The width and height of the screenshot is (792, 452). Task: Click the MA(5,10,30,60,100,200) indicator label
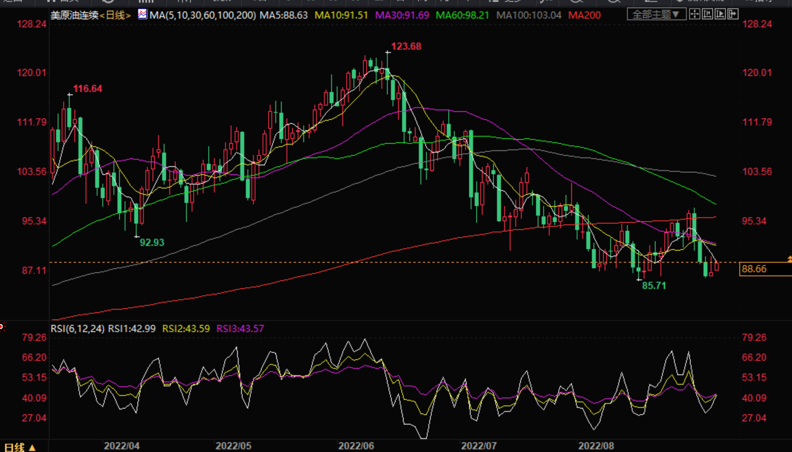(203, 15)
